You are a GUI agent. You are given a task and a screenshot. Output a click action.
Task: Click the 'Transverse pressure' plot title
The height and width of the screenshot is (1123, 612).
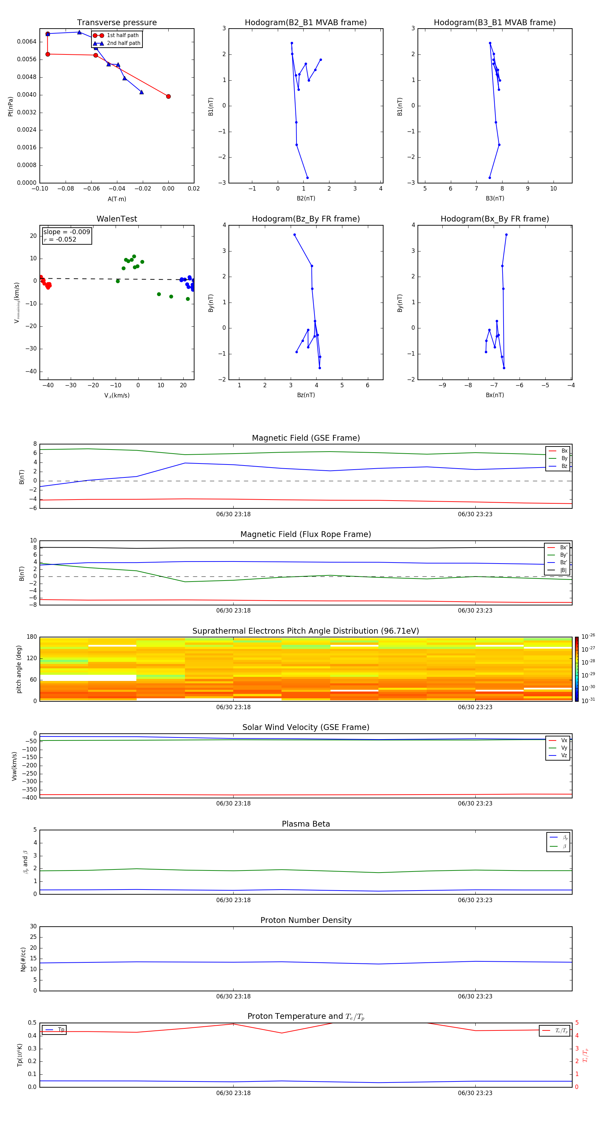117,22
